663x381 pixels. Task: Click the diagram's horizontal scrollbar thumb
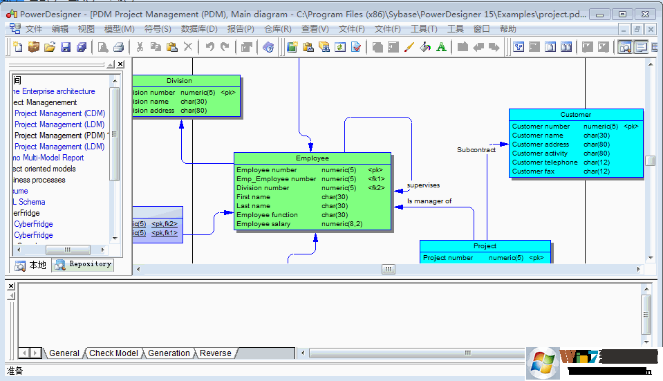(x=388, y=269)
